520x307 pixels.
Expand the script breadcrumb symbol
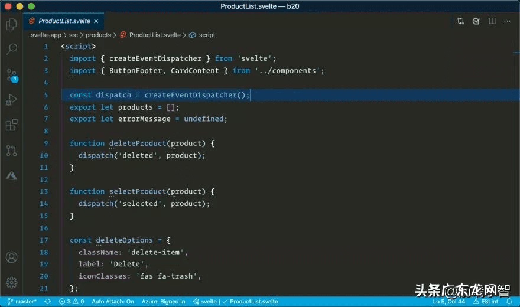207,35
